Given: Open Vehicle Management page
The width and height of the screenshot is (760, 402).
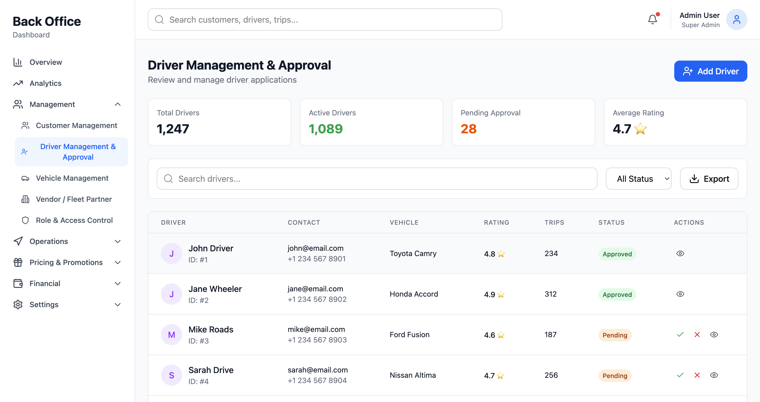Looking at the screenshot, I should 72,178.
